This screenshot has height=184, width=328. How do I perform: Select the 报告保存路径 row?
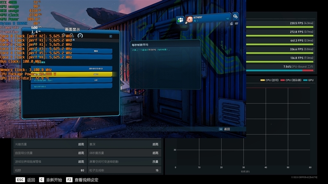[x=71, y=86]
